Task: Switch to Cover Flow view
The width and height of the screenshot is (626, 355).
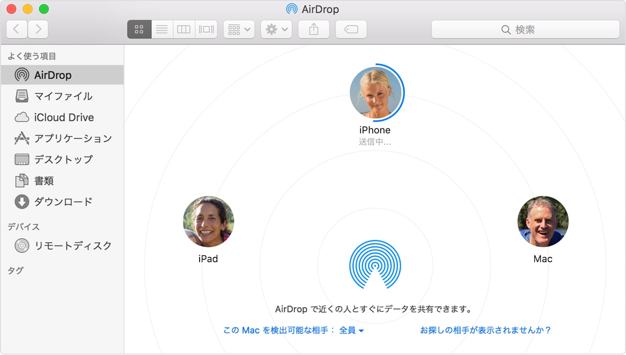Action: (206, 29)
